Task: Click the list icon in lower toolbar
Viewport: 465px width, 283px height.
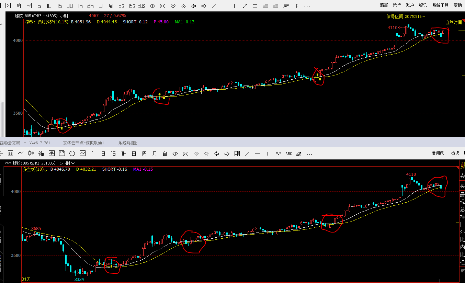Action: (11, 153)
